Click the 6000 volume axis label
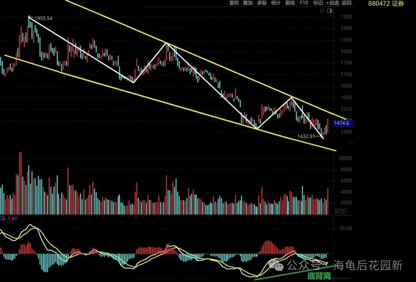416x282 pixels. pos(346,181)
